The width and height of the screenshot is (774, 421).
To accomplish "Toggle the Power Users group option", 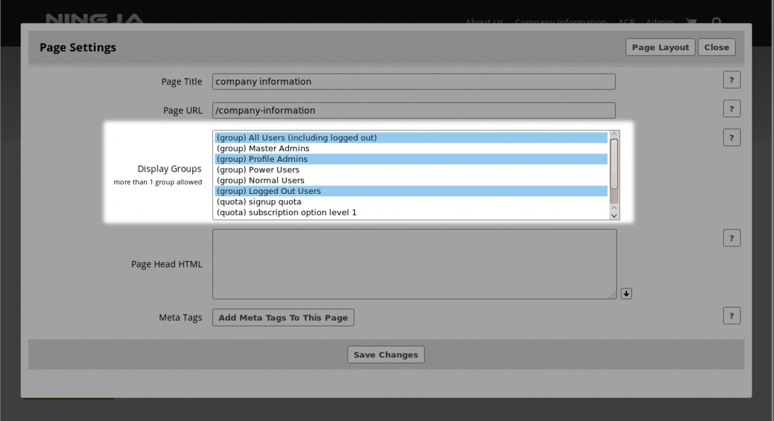I will pyautogui.click(x=258, y=170).
